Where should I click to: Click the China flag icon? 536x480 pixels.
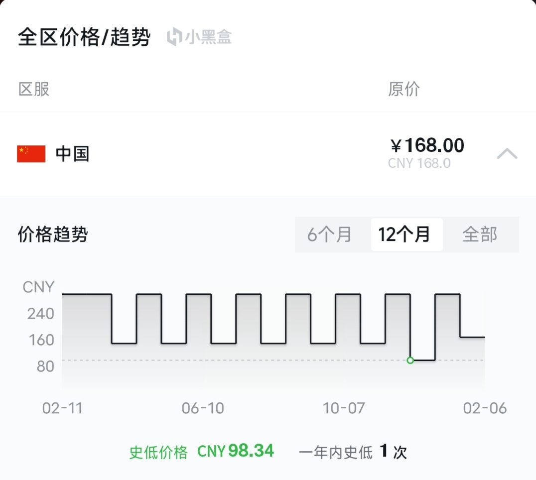[x=31, y=154]
